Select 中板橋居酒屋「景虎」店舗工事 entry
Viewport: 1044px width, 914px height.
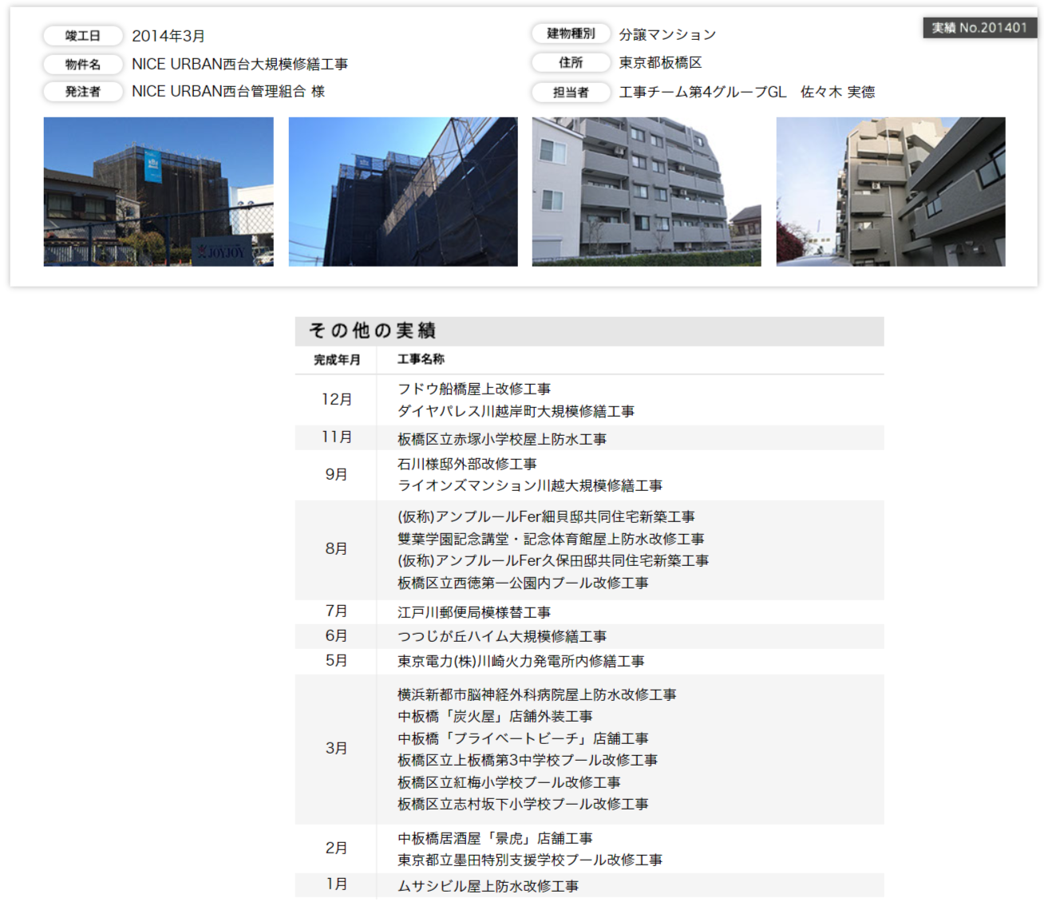(495, 838)
